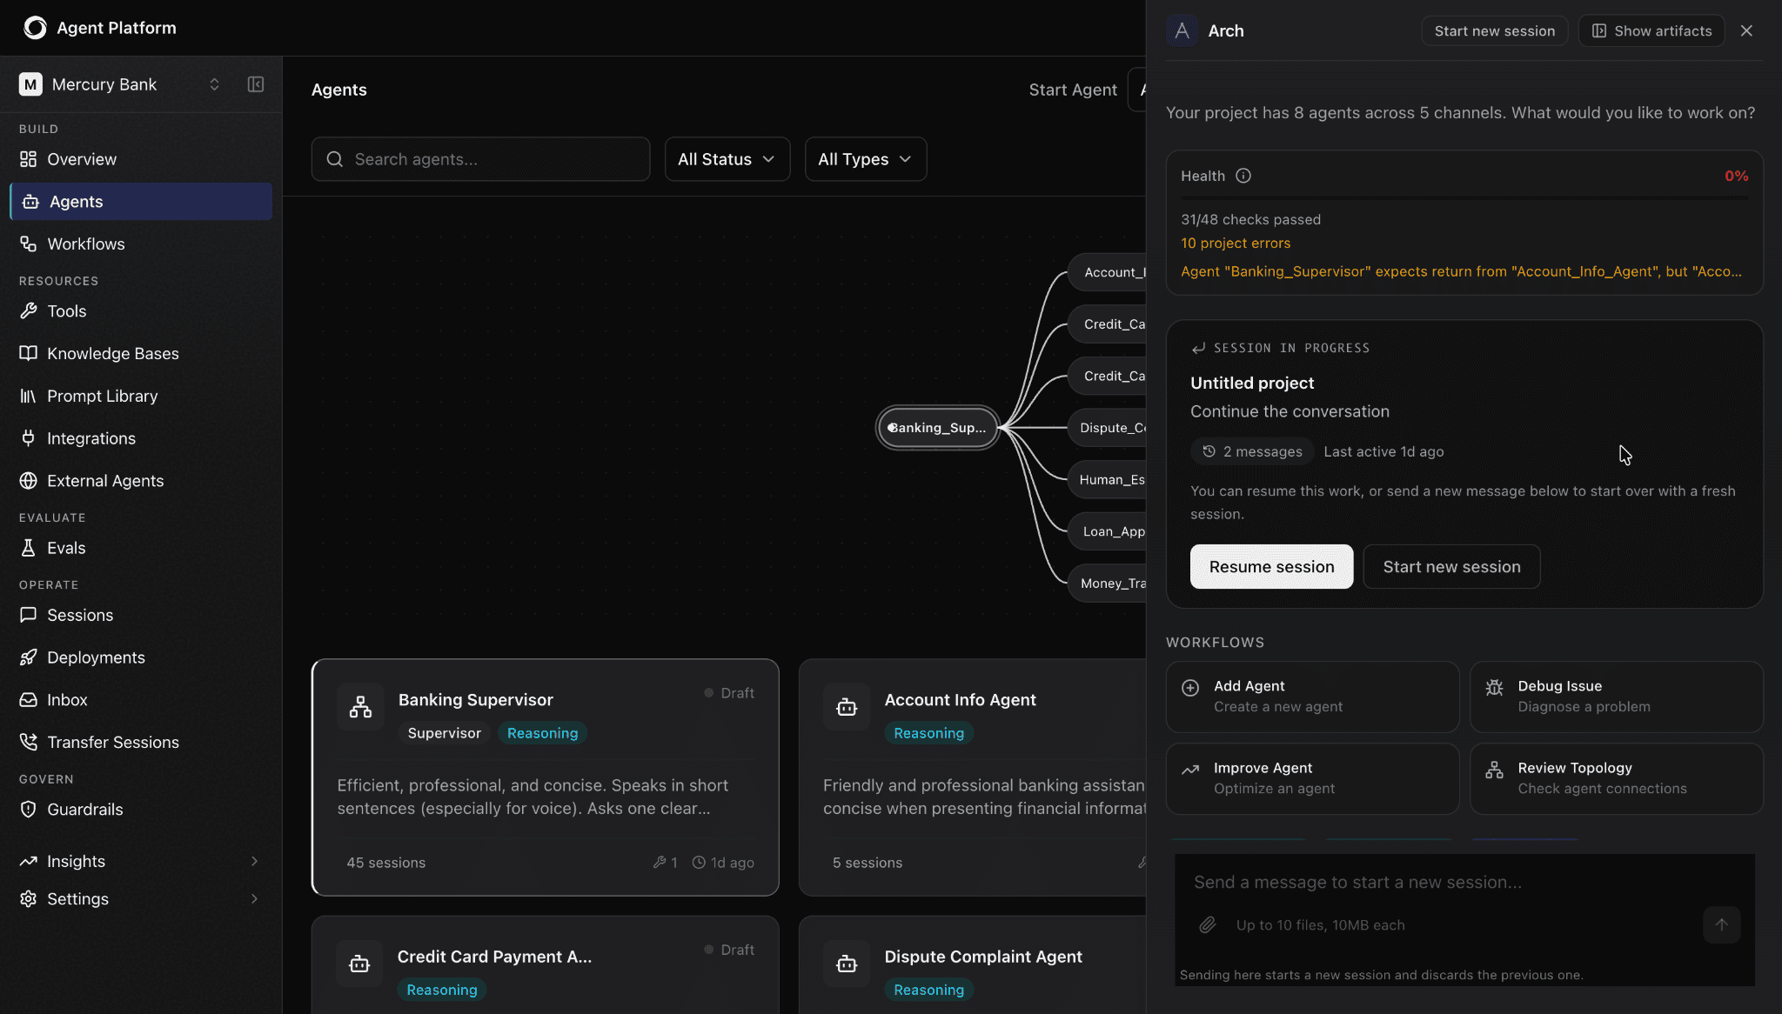Click the Integrations plug icon

[x=29, y=438]
